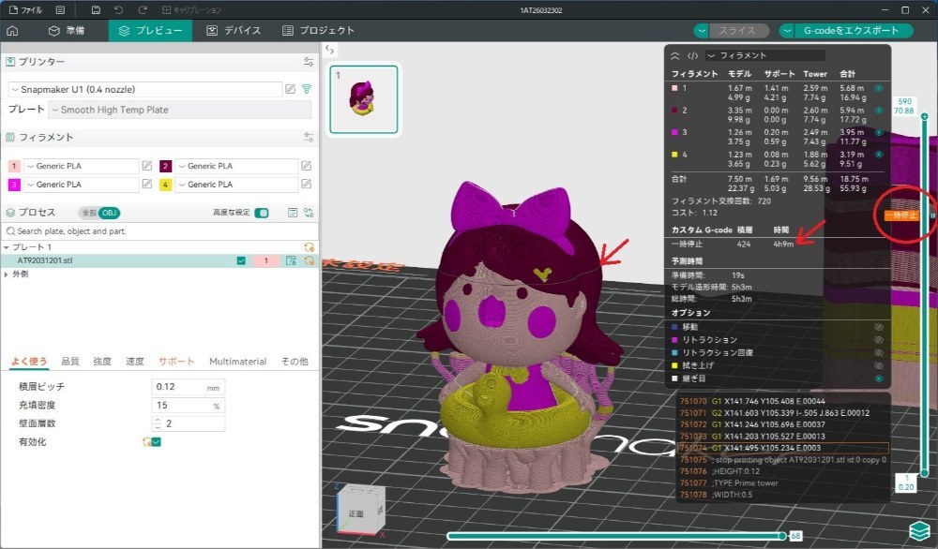This screenshot has height=549, width=938.
Task: Click the save floppy-disk icon
Action: (96, 10)
